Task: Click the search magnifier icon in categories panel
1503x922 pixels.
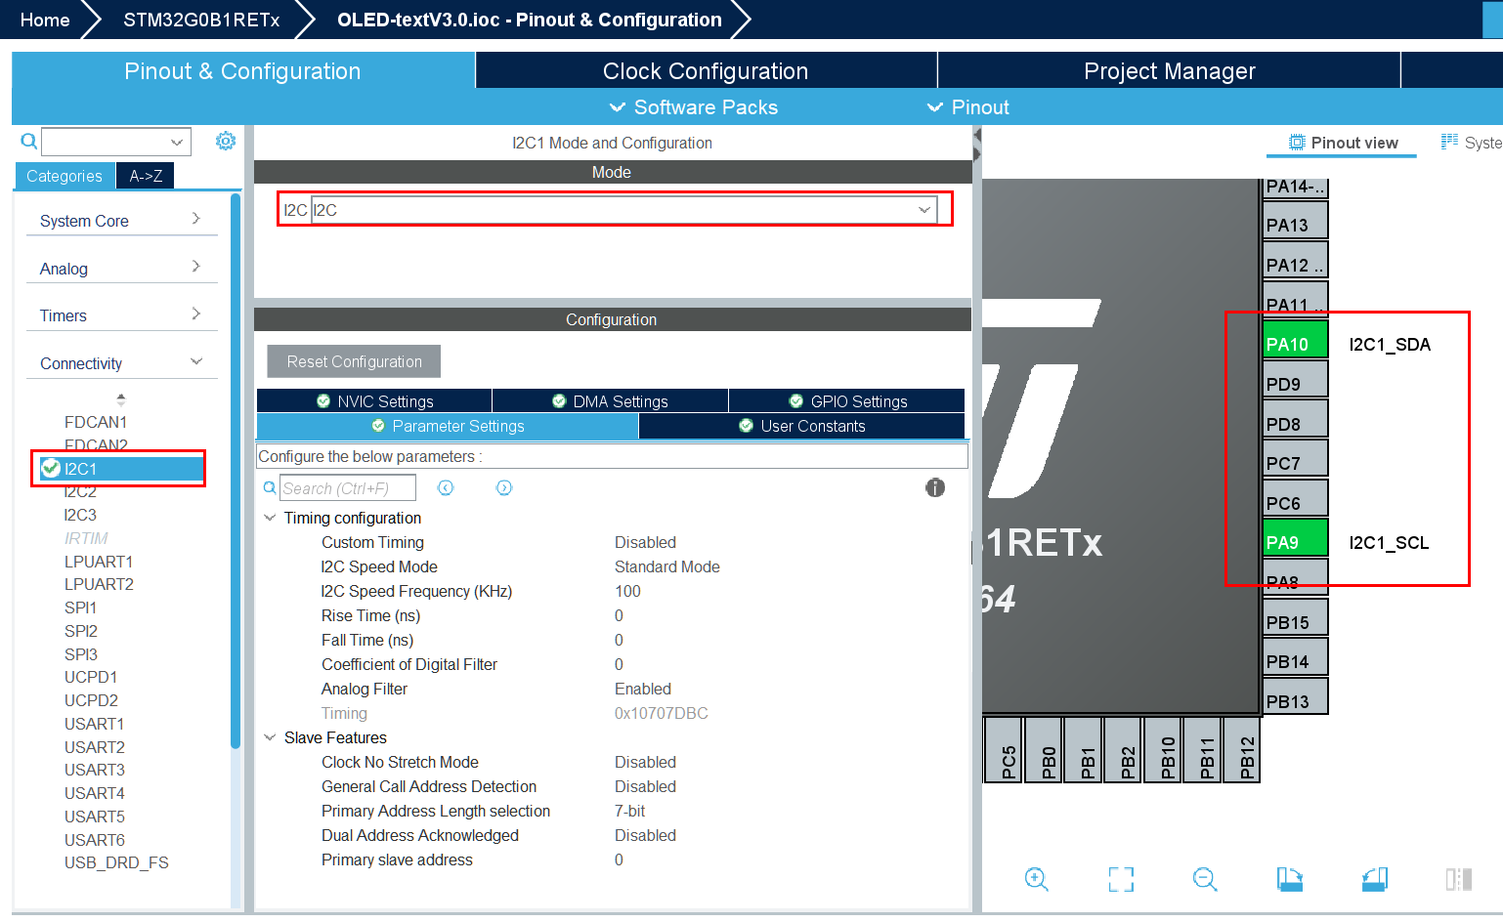Action: pyautogui.click(x=29, y=142)
